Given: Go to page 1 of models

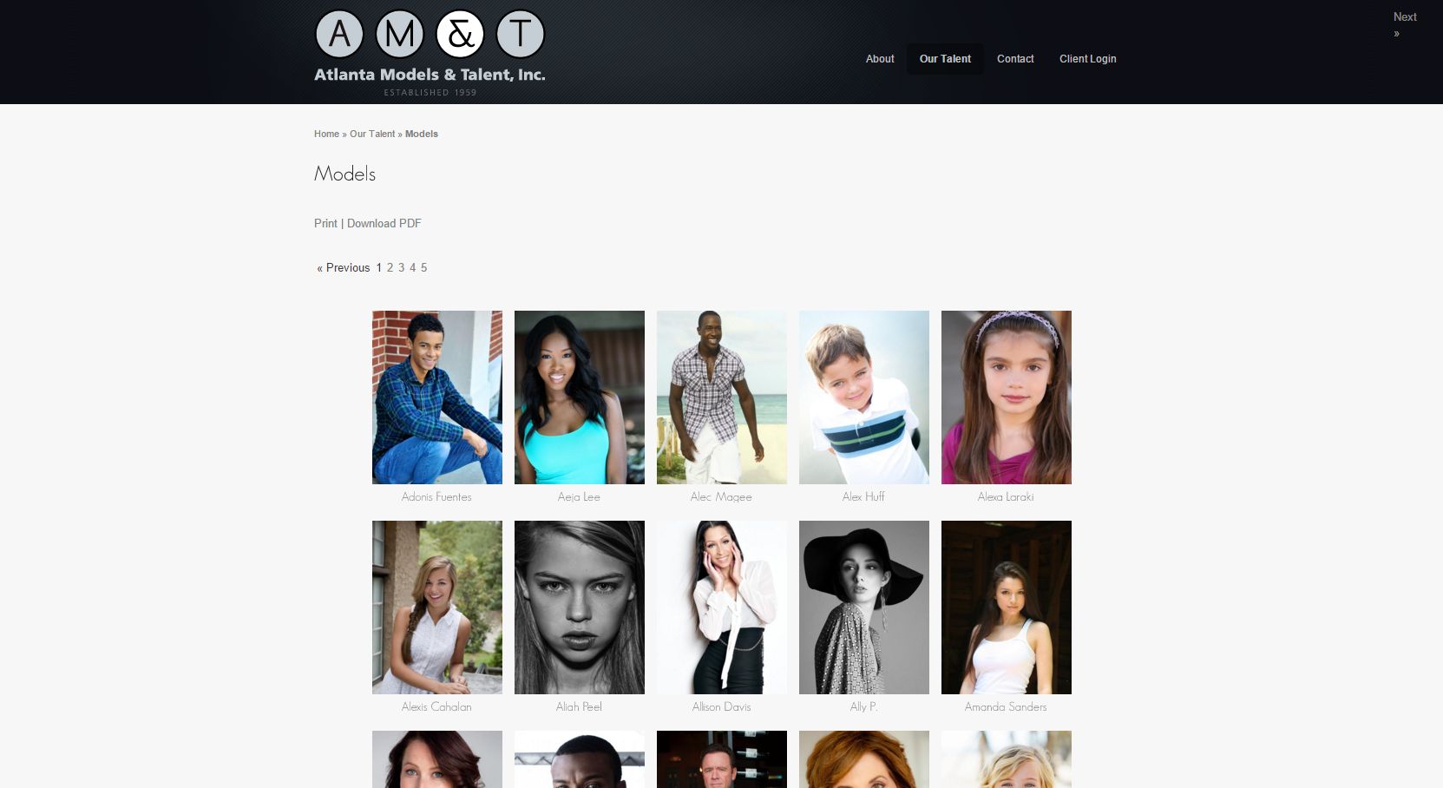Looking at the screenshot, I should 378,267.
